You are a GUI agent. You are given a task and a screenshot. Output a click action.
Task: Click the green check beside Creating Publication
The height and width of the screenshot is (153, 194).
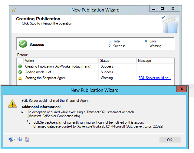tap(20, 66)
